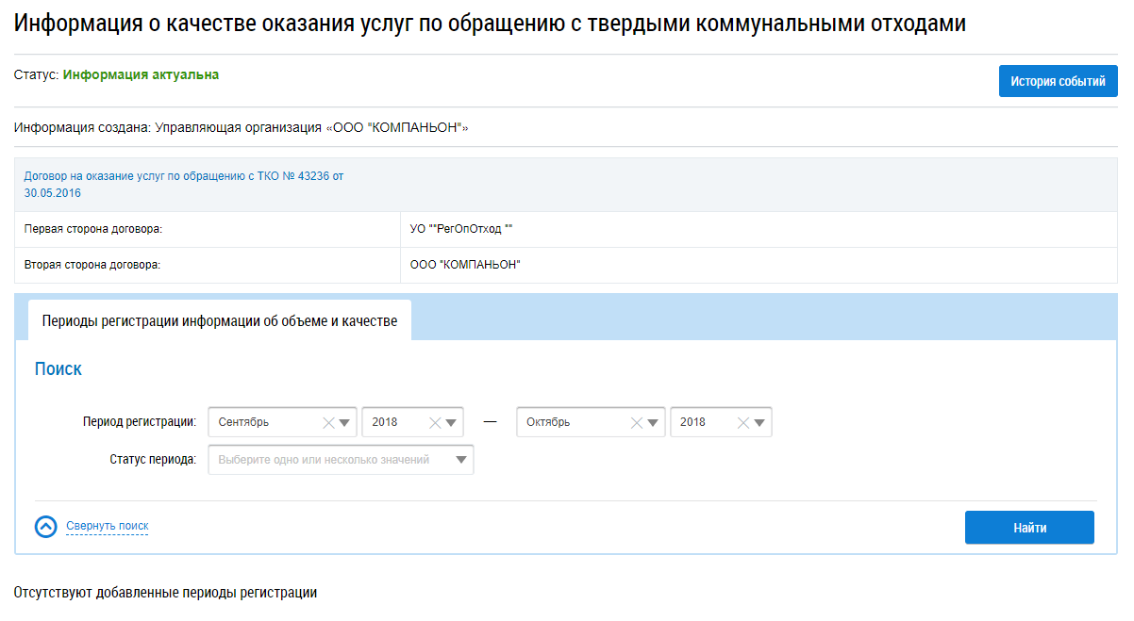Viewport: 1134px width, 621px height.
Task: Click the circular collapse chevron icon
Action: 46,527
